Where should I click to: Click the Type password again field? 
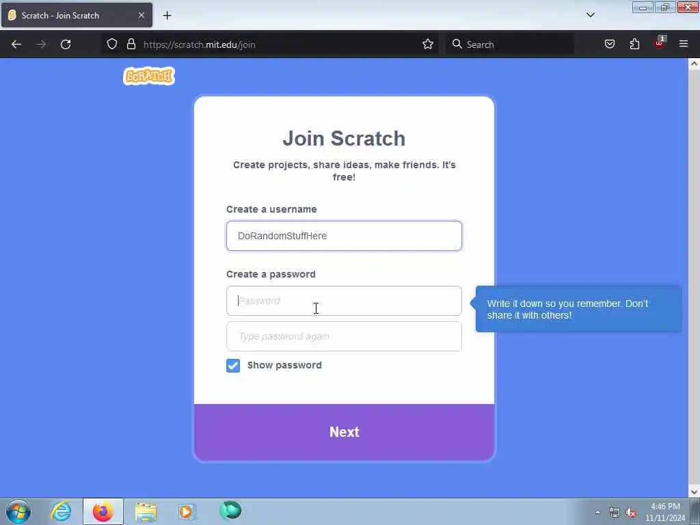[344, 336]
